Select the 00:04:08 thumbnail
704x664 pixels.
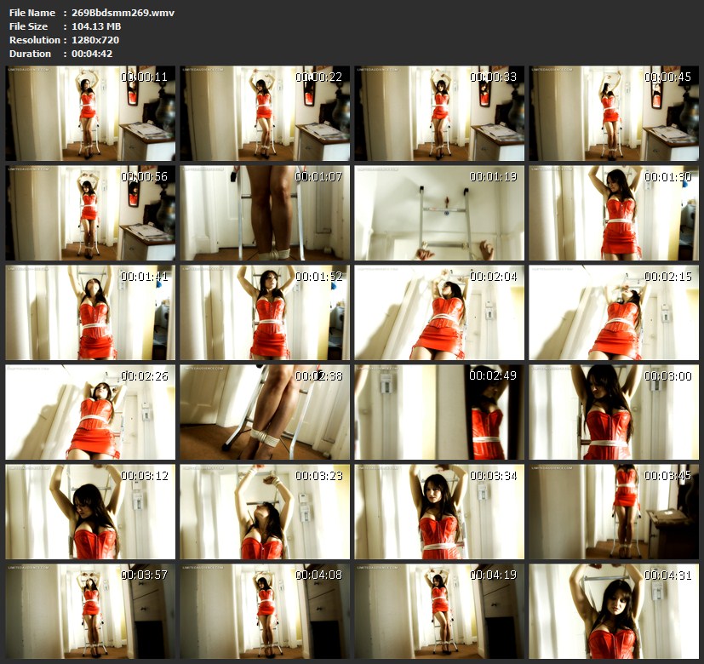[x=265, y=611]
